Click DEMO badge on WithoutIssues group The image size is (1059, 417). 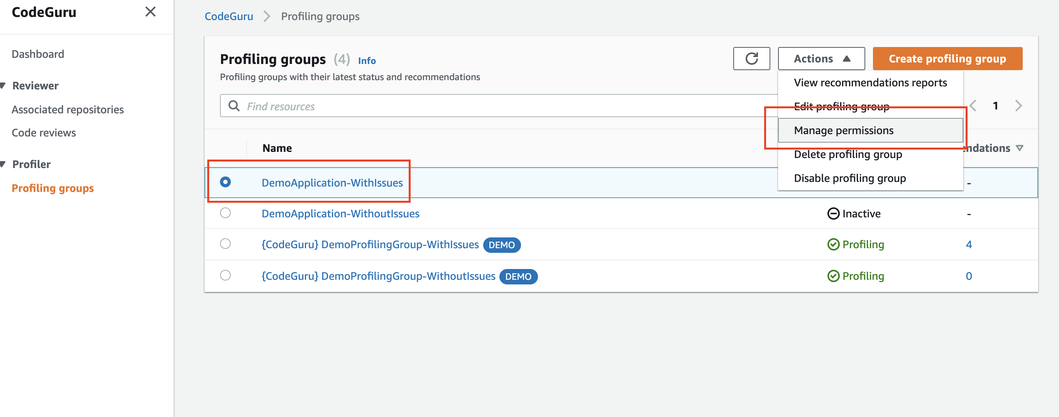pyautogui.click(x=518, y=277)
